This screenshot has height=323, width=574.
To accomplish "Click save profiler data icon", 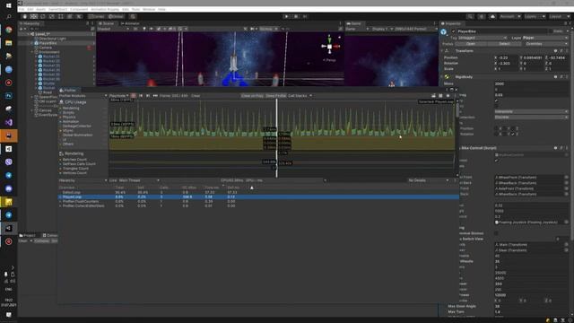I will 440,96.
